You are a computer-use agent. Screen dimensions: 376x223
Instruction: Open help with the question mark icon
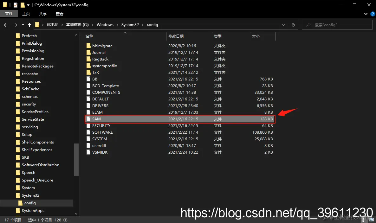coord(373,14)
